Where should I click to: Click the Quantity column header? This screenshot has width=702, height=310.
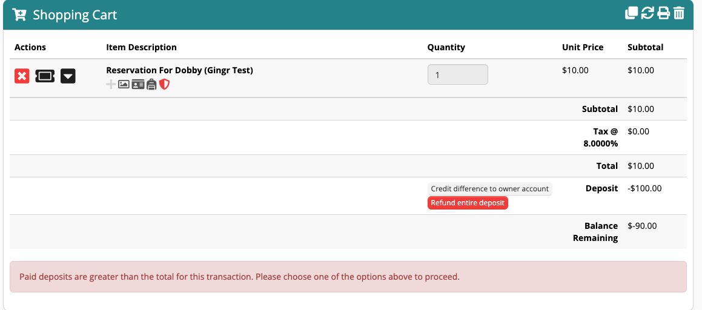tap(446, 47)
